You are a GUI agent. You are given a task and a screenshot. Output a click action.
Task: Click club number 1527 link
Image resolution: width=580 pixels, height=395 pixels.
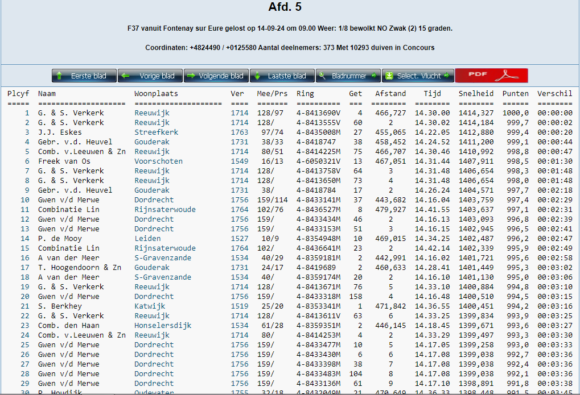pos(239,239)
